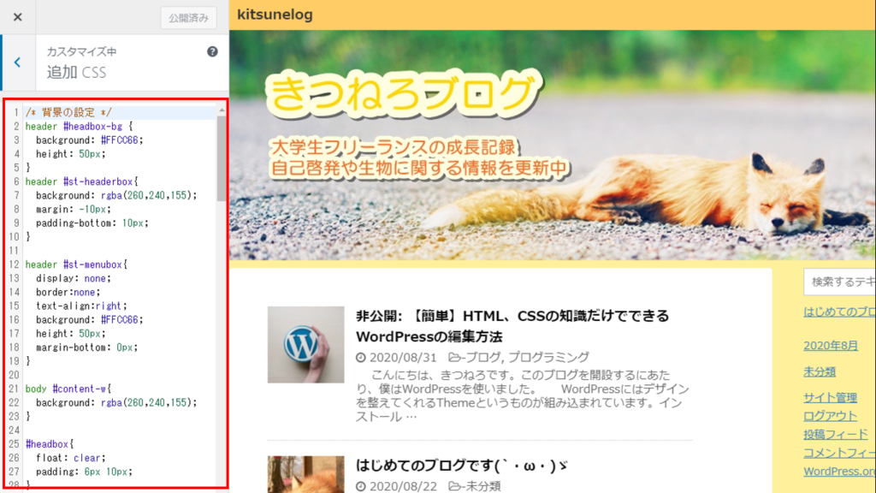
Task: Open the help question mark icon
Action: coord(212,51)
